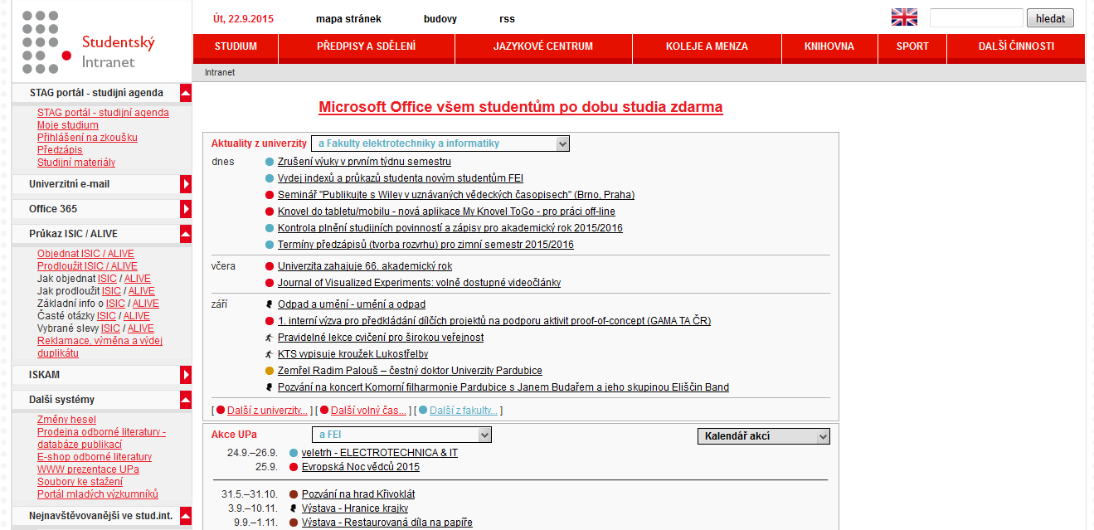Open Objednat ISIC / ALIVE link
The image size is (1094, 530).
coord(85,254)
